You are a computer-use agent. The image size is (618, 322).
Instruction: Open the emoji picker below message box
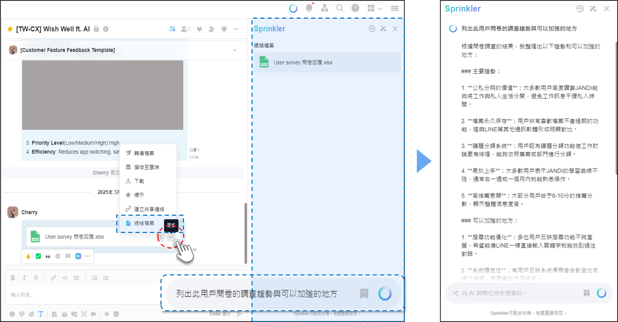tap(12, 314)
